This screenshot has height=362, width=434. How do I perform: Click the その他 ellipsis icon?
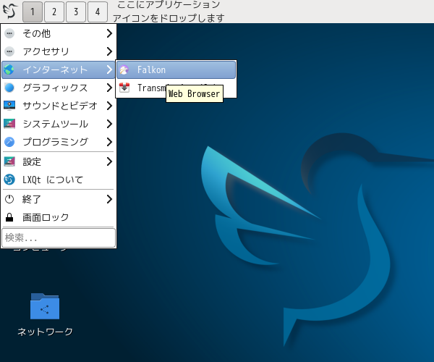[x=9, y=33]
